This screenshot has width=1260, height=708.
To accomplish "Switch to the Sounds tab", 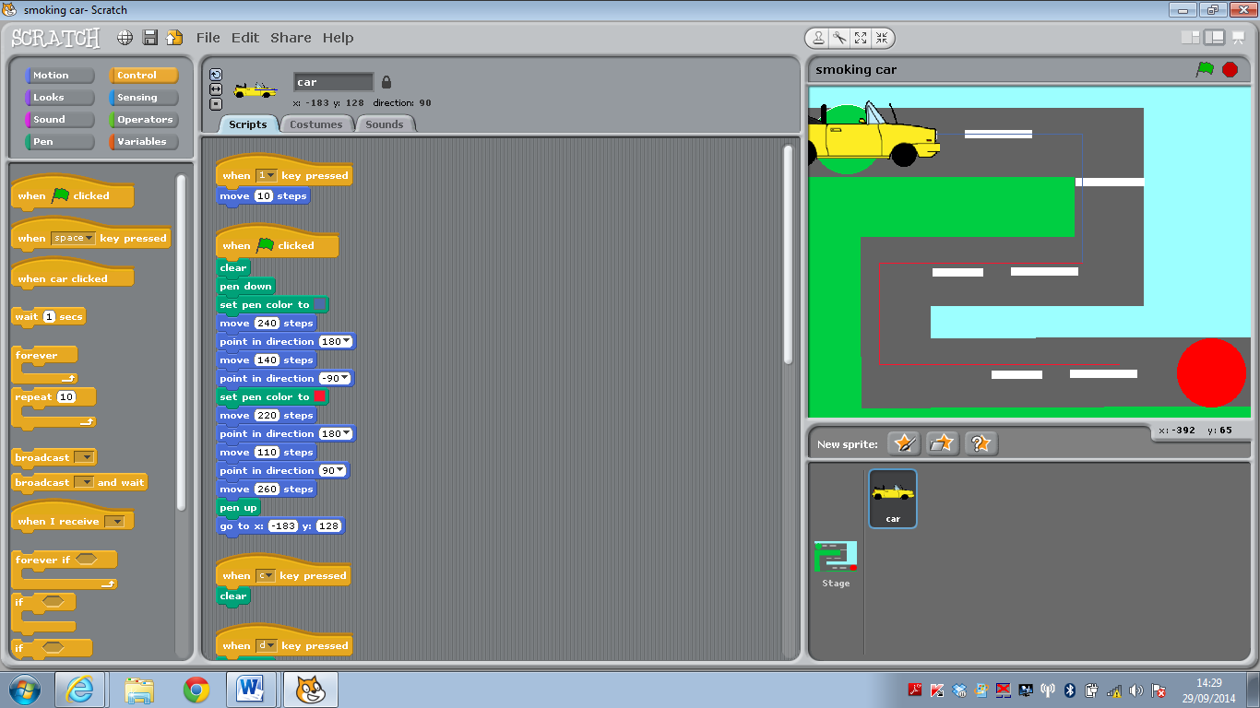I will [385, 124].
